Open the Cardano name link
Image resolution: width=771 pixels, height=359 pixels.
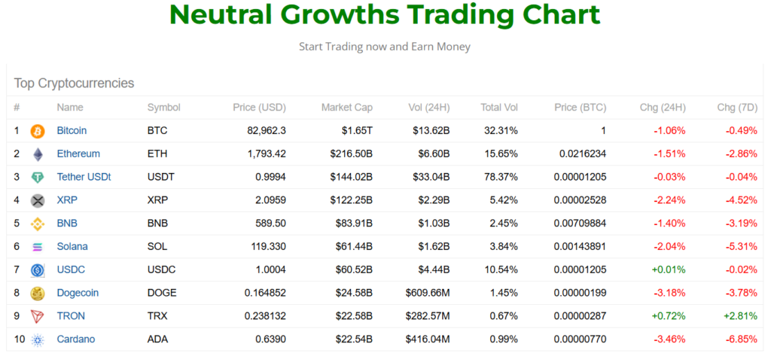coord(76,339)
